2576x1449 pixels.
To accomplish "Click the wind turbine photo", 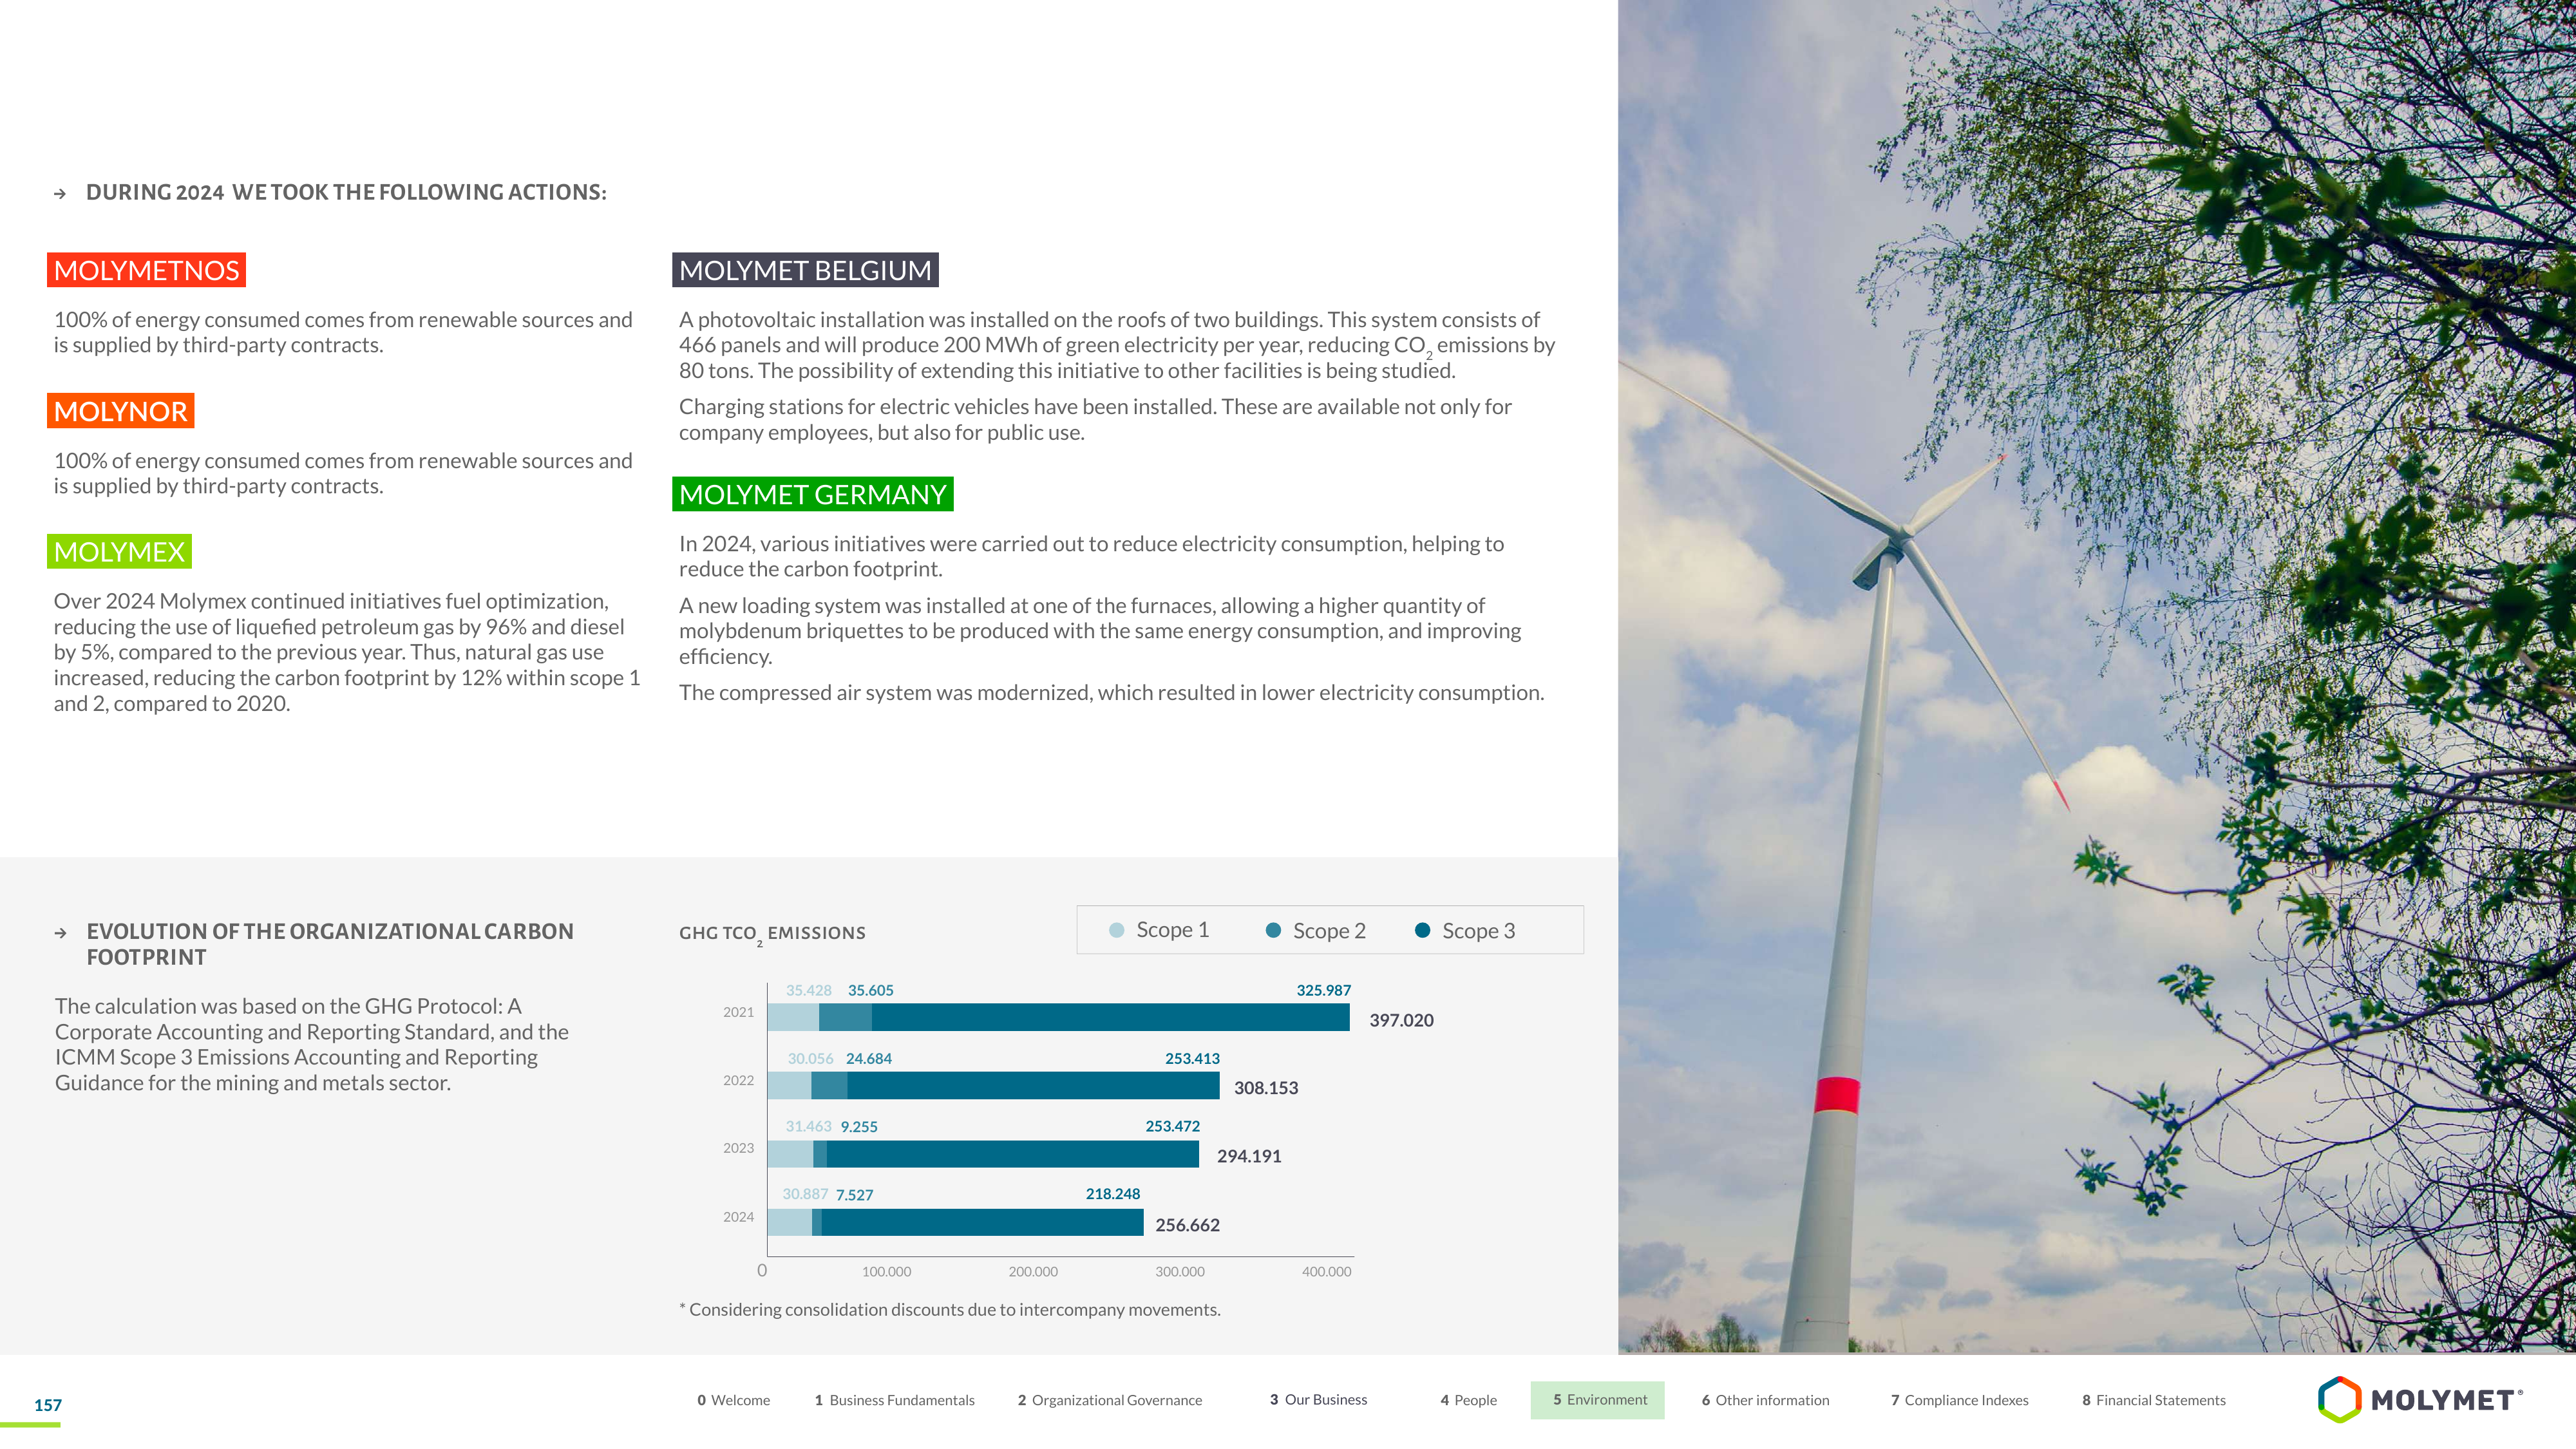I will click(2097, 676).
